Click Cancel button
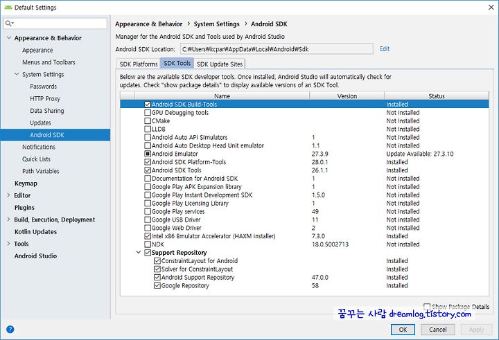This screenshot has height=340, width=499. pyautogui.click(x=437, y=330)
